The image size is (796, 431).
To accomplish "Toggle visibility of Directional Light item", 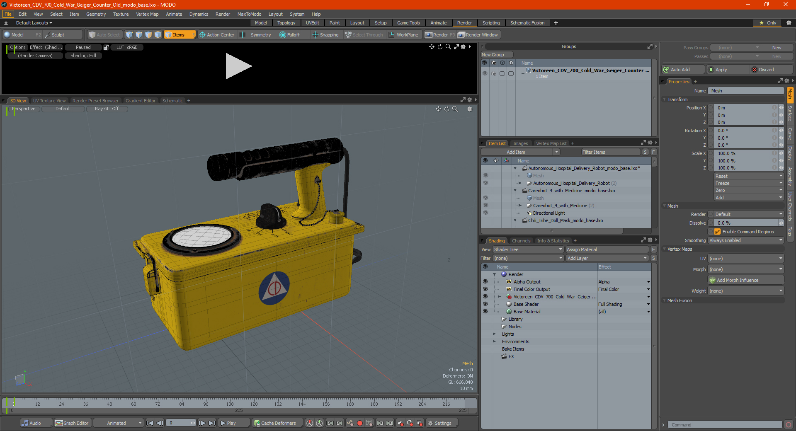I will [x=485, y=213].
